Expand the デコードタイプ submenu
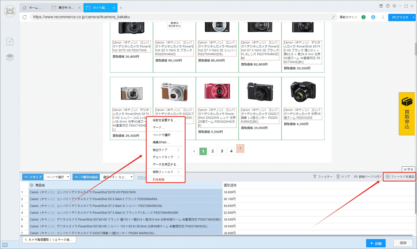Viewport: 417px width, 249px height. point(166,157)
